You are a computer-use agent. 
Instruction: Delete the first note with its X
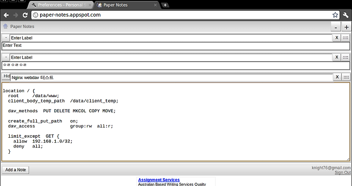pos(336,38)
